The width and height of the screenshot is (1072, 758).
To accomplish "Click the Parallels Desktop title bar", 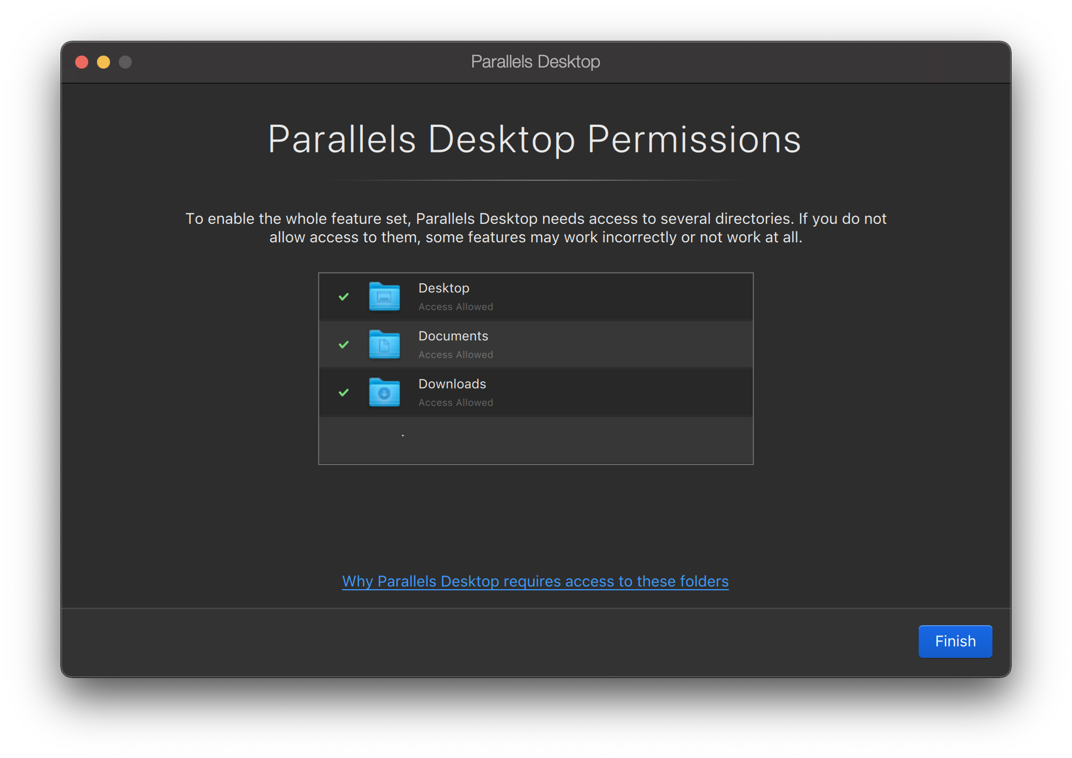I will (535, 62).
